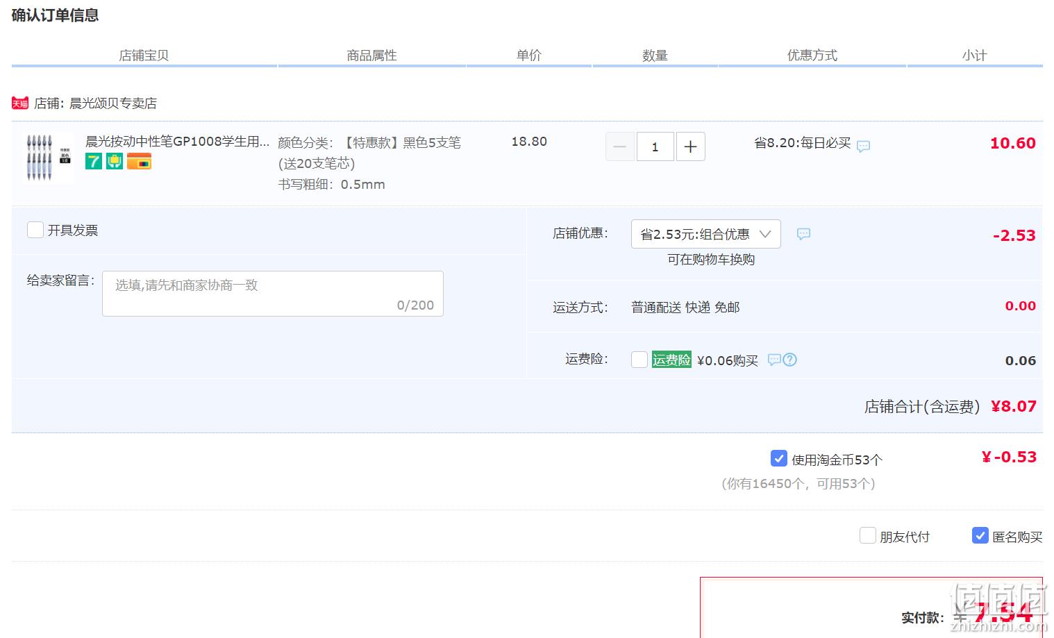Uncheck the 使用淘金币53个 checkbox
Viewport: 1054px width, 638px height.
779,458
